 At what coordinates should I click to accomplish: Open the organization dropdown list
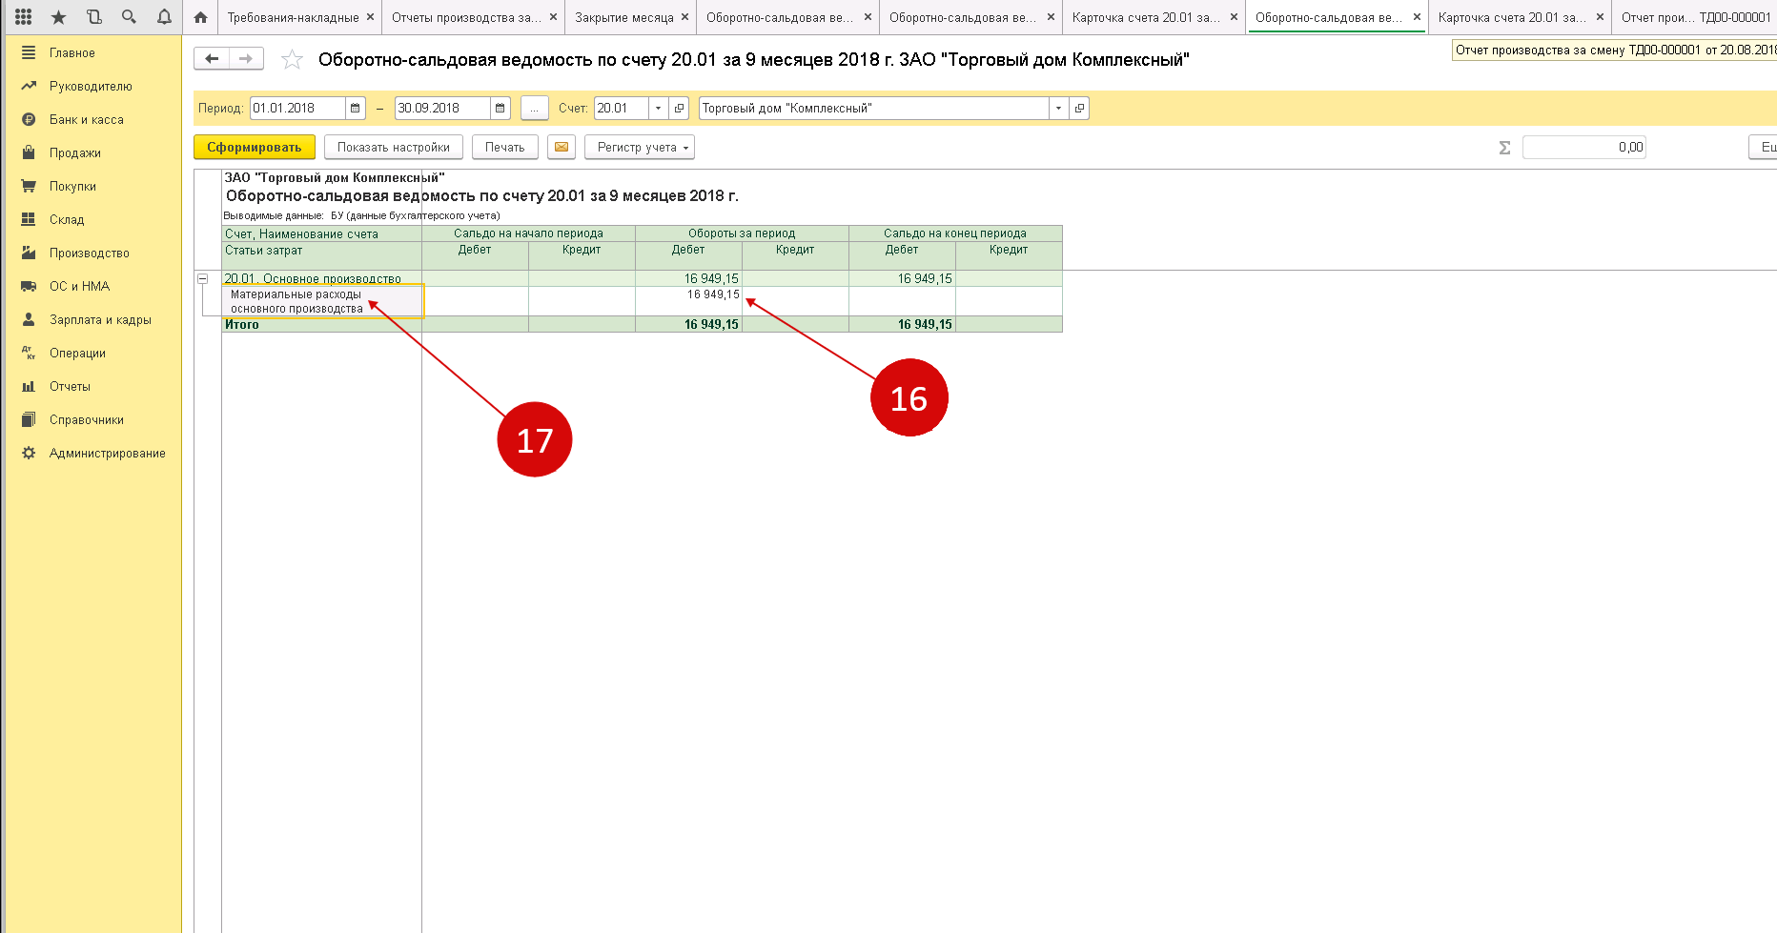(1058, 109)
